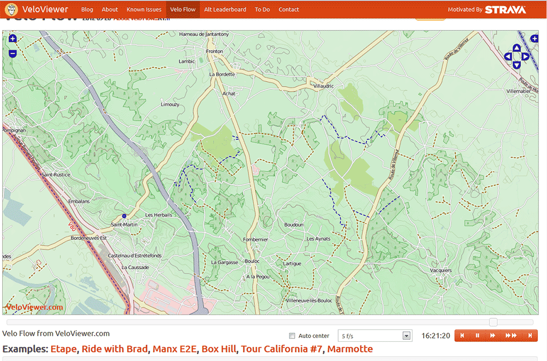The image size is (547, 361).
Task: Click the Limouzy label on map
Action: tap(170, 104)
